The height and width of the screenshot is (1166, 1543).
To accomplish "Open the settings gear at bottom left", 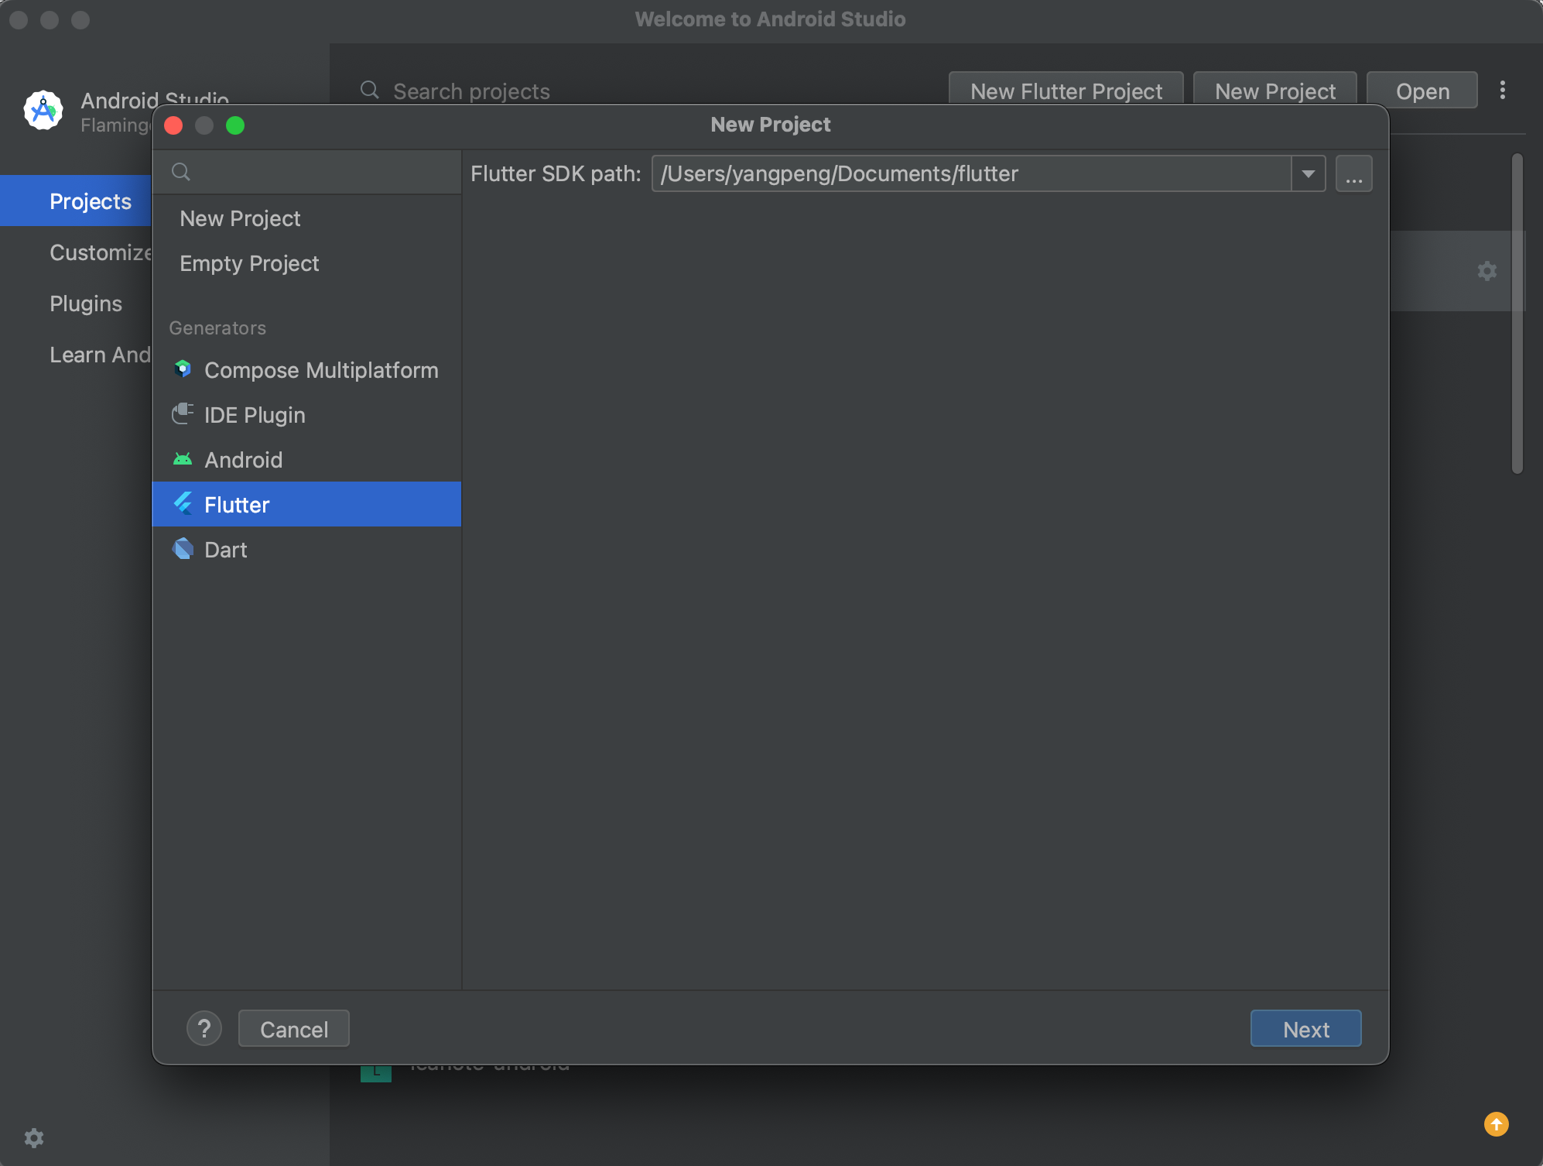I will pos(34,1137).
